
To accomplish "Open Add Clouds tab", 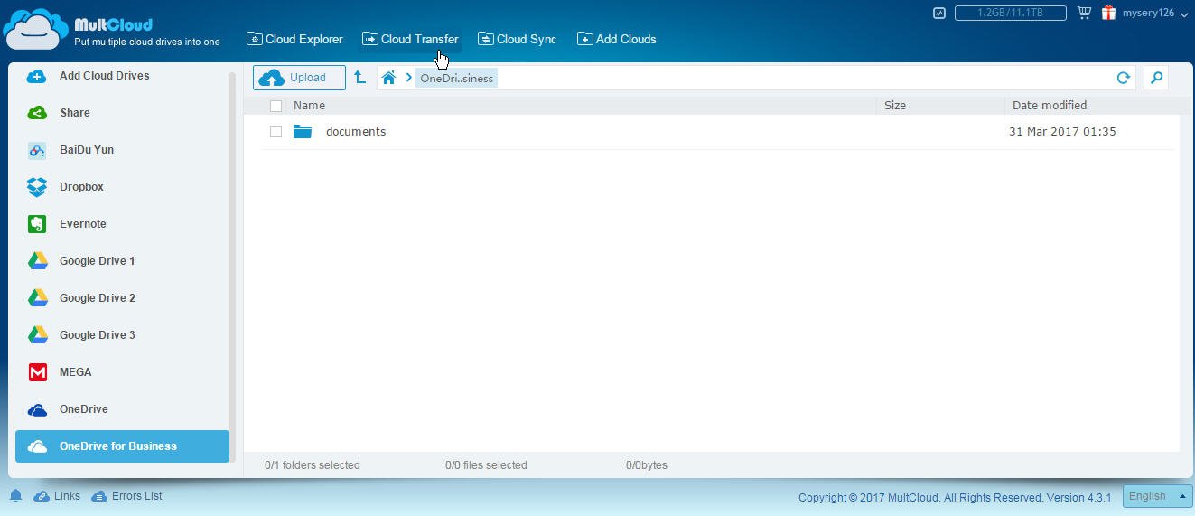I will [616, 39].
